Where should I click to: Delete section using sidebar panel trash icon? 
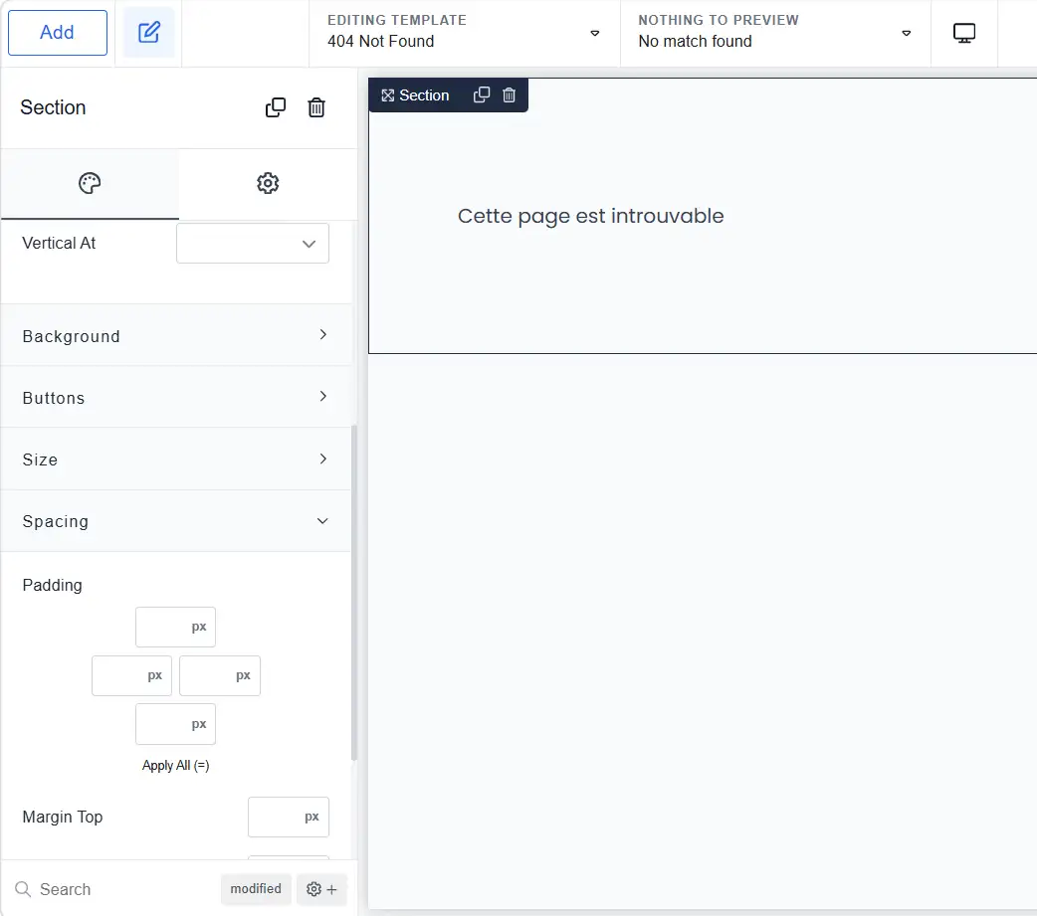click(x=316, y=107)
